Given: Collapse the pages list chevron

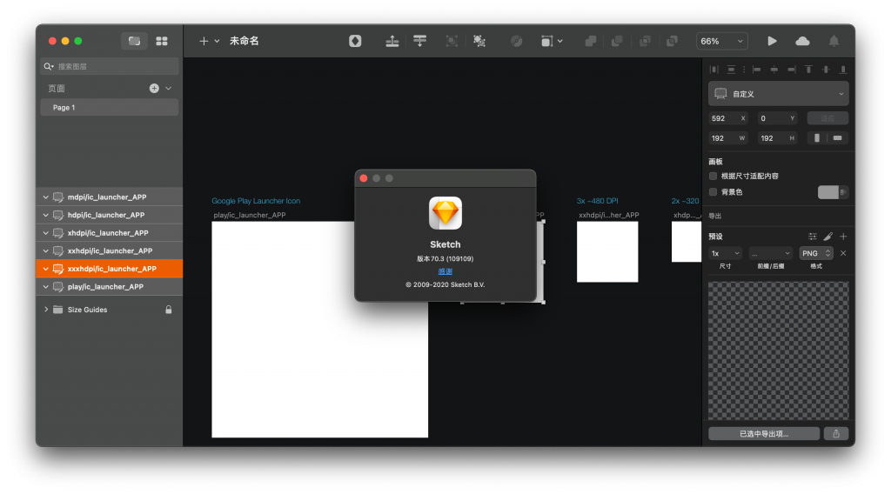Looking at the screenshot, I should pos(168,88).
